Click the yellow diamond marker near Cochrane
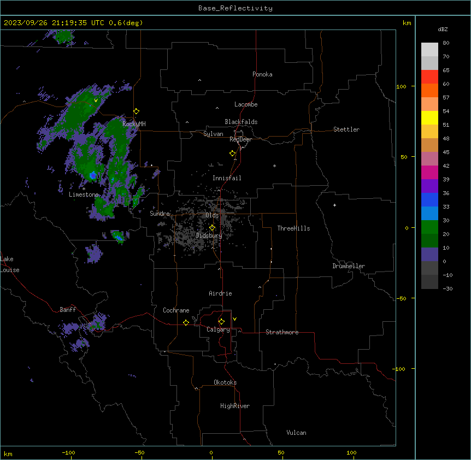 coord(186,322)
